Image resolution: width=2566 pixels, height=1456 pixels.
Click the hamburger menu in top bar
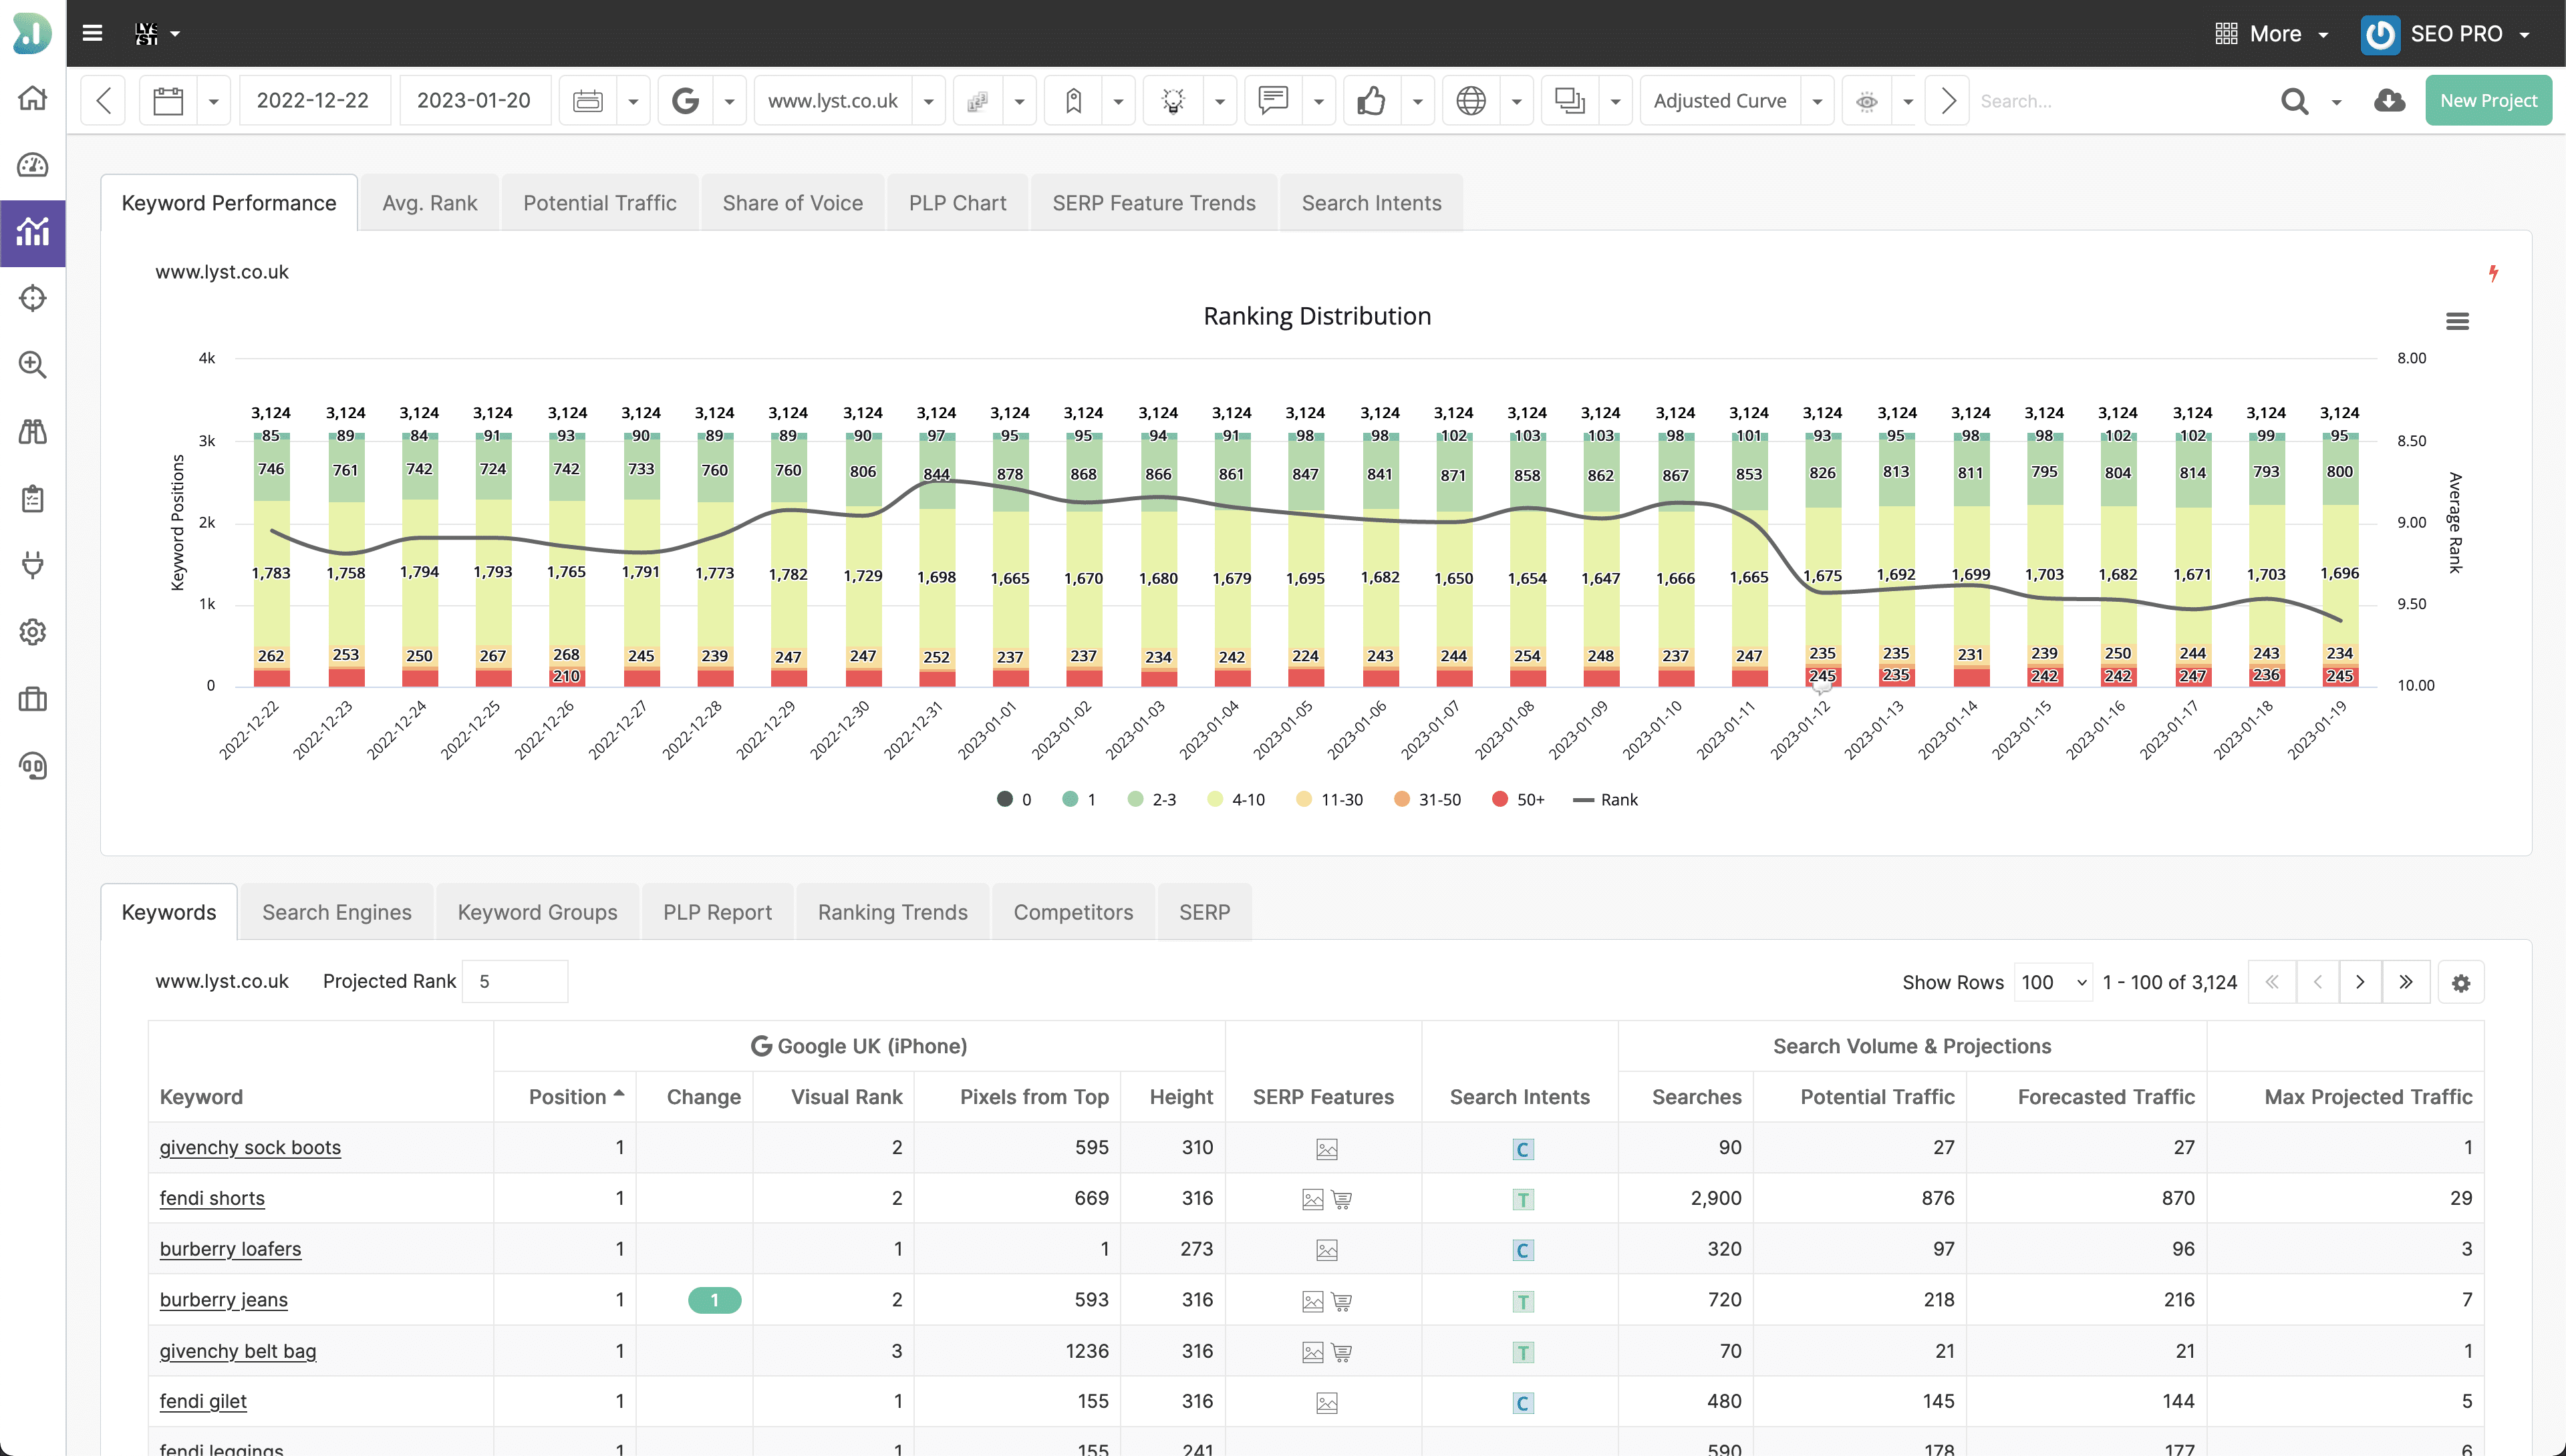[x=92, y=33]
